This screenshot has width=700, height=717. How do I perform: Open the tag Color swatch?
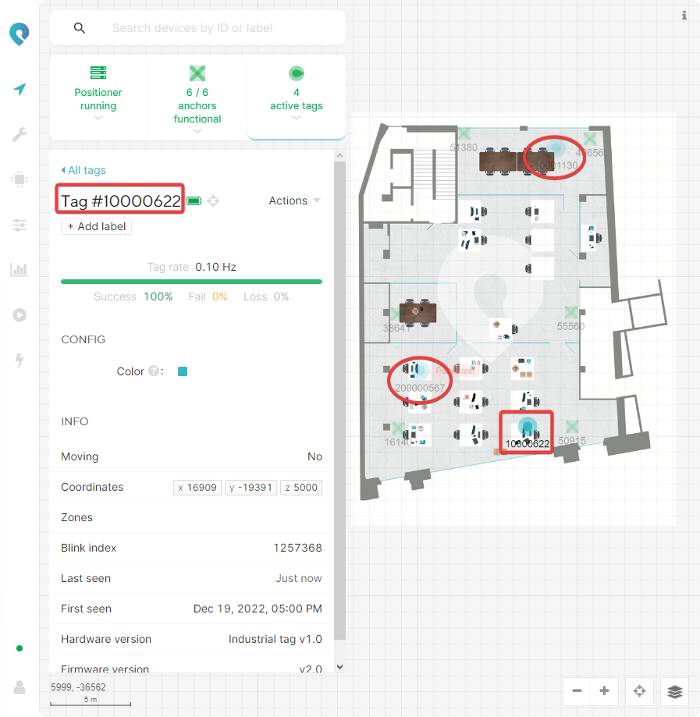pyautogui.click(x=183, y=371)
